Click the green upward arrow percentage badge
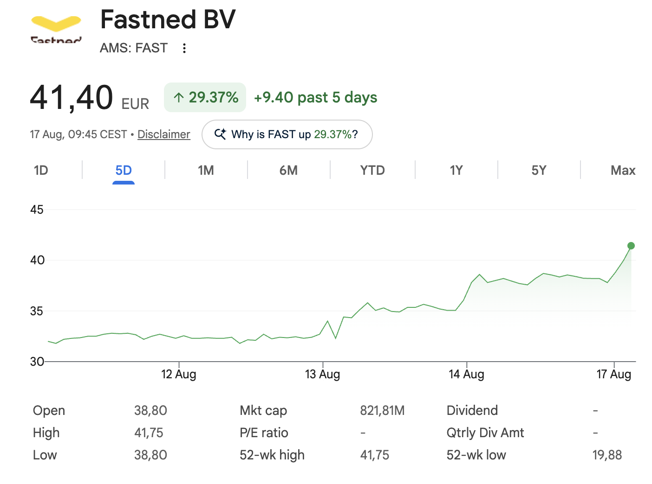Viewport: 652px width, 484px height. (x=205, y=97)
